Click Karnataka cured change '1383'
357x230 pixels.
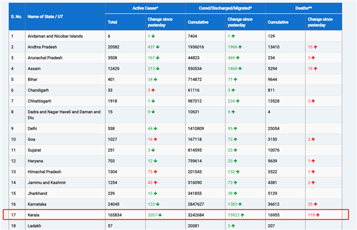point(233,205)
